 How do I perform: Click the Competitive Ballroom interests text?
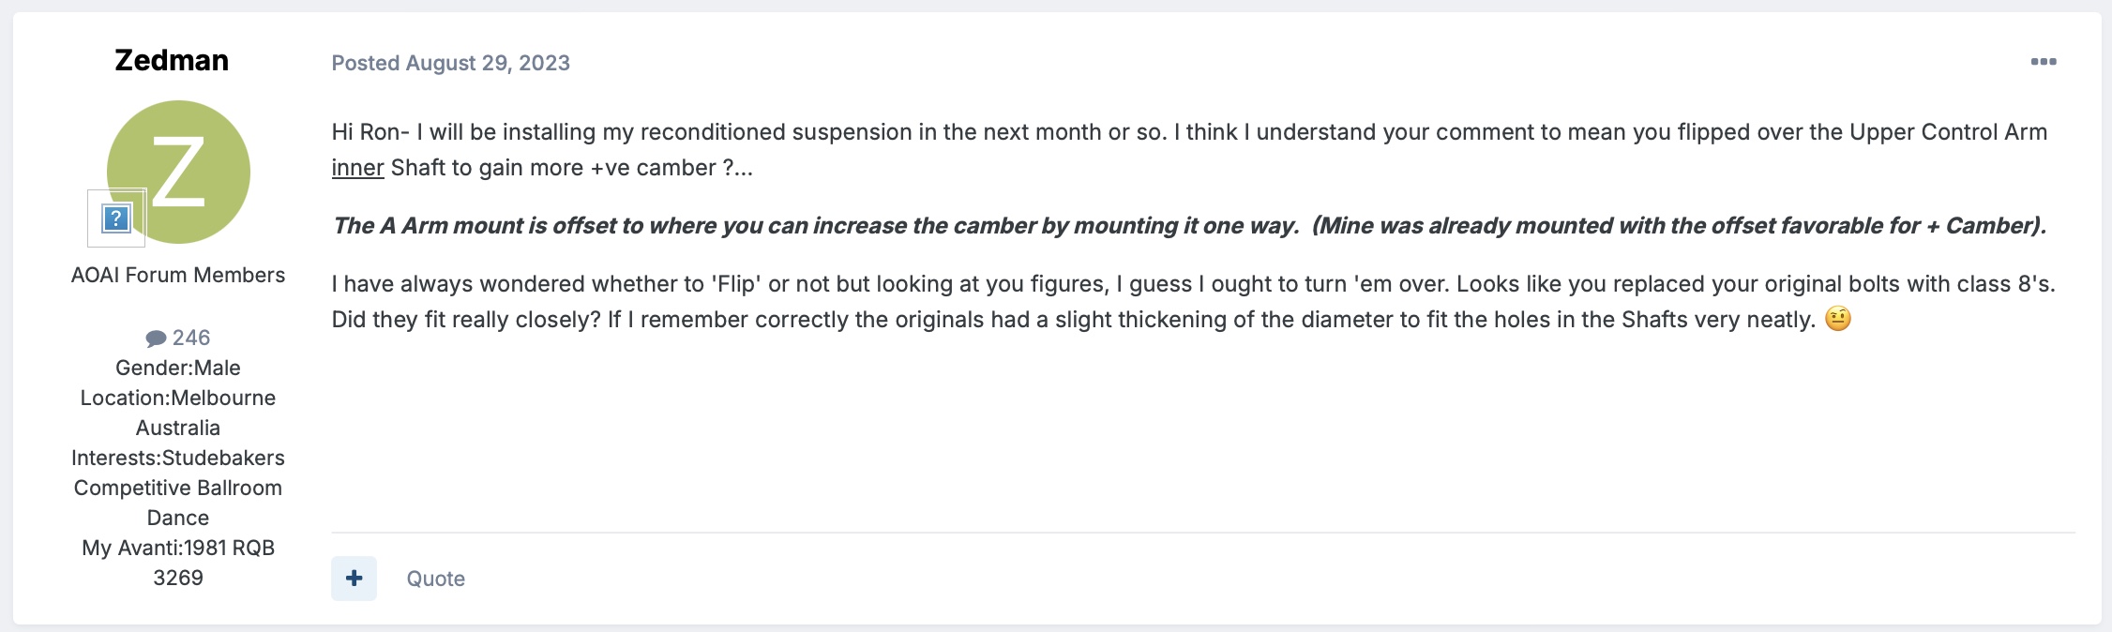[x=178, y=488]
